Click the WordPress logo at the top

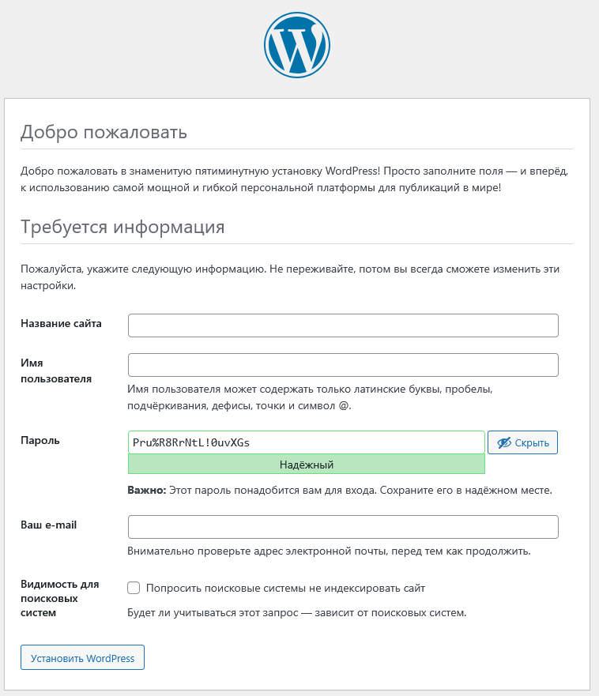coord(296,46)
